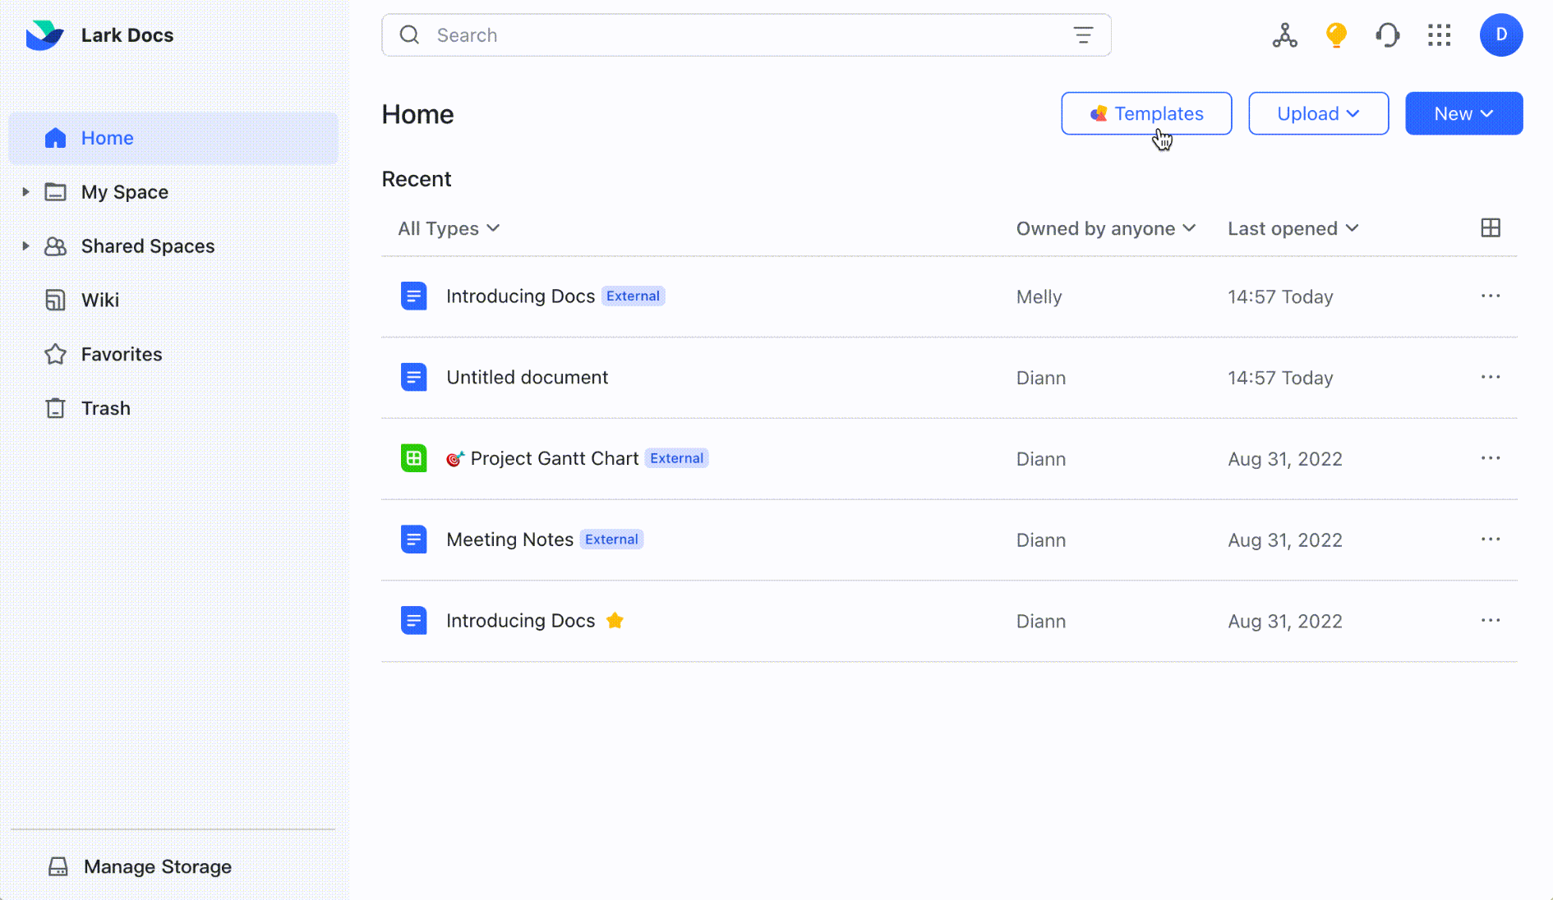
Task: Click the Manage Storage icon
Action: [58, 866]
